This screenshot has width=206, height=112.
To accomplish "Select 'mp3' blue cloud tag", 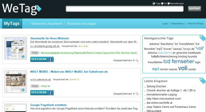I will [156, 69].
